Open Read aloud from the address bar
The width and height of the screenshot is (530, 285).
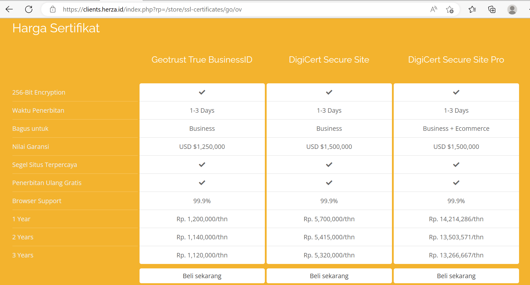[434, 9]
